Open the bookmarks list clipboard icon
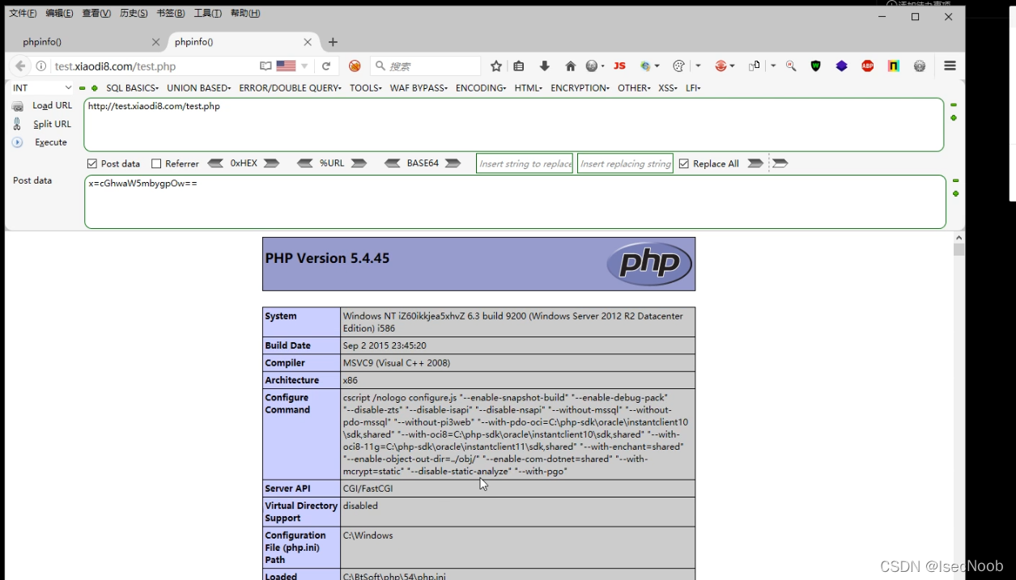 tap(519, 66)
